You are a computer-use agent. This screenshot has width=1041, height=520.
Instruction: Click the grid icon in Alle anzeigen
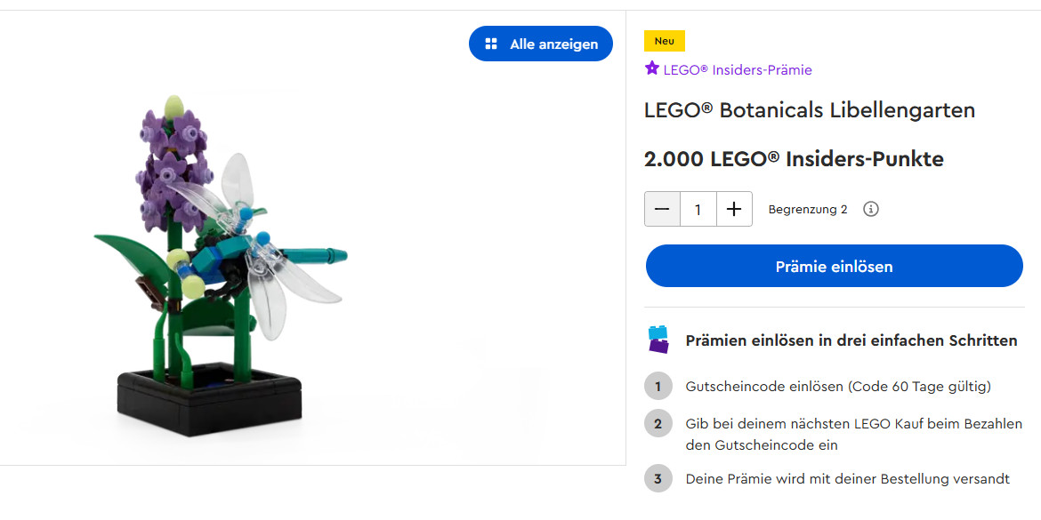click(490, 44)
